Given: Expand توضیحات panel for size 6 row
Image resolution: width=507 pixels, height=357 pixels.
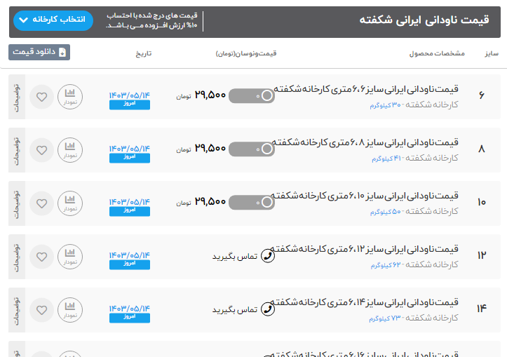Looking at the screenshot, I should [x=16, y=97].
